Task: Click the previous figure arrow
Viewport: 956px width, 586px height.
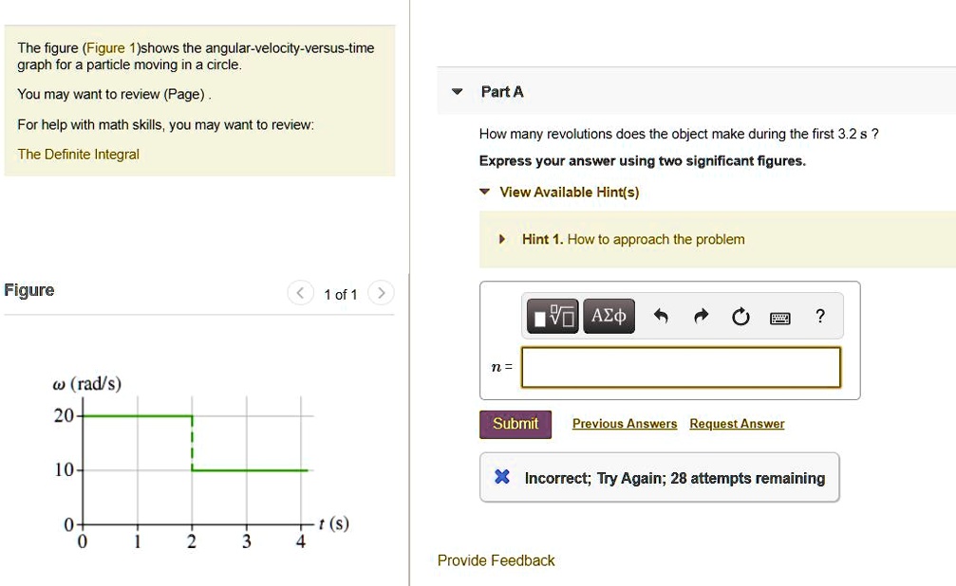Action: point(302,293)
